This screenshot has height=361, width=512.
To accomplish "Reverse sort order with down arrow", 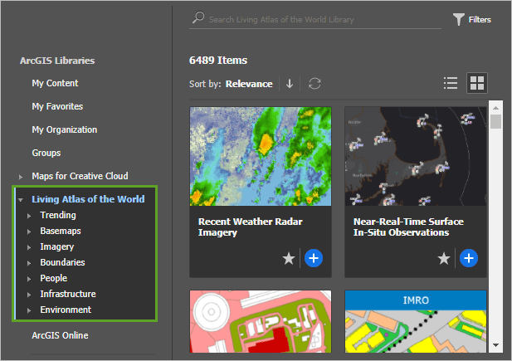I will 290,84.
